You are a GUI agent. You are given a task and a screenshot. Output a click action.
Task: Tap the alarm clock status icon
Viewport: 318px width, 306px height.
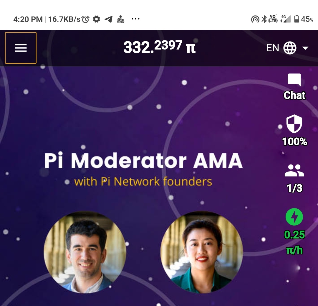[x=85, y=19]
